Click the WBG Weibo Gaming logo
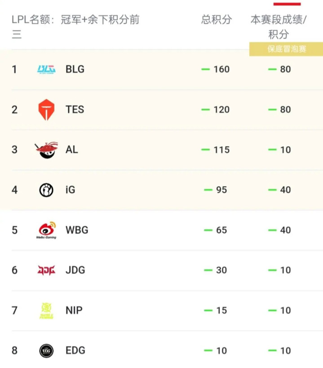Image resolution: width=323 pixels, height=368 pixels. [x=46, y=230]
